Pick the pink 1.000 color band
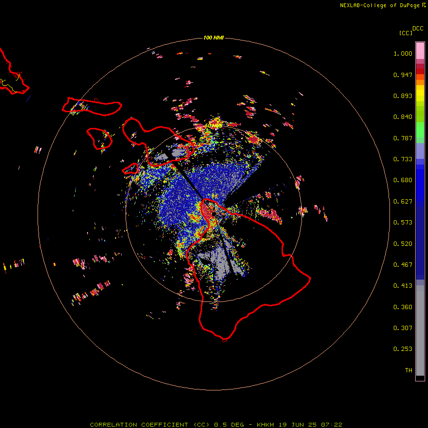The height and width of the screenshot is (428, 428). 420,51
